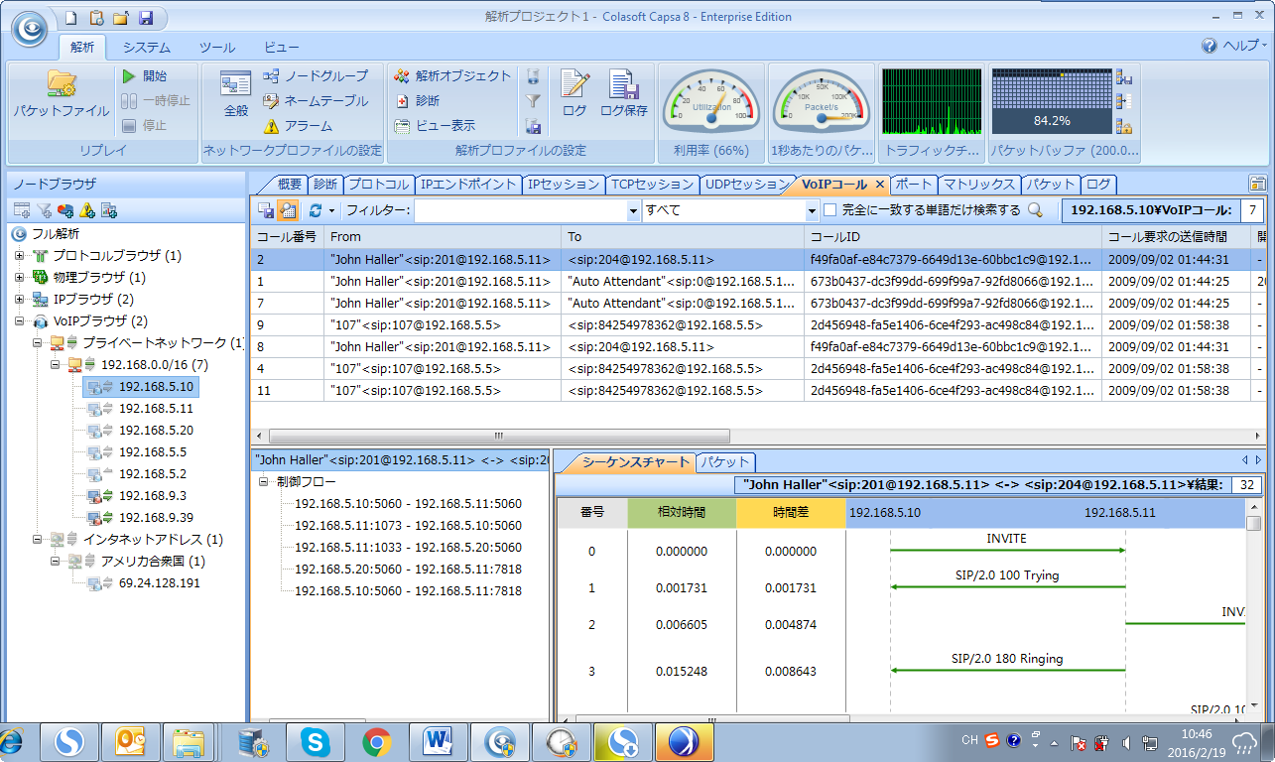This screenshot has height=762, width=1275.
Task: Open the システム ribbon tab
Action: coord(146,47)
